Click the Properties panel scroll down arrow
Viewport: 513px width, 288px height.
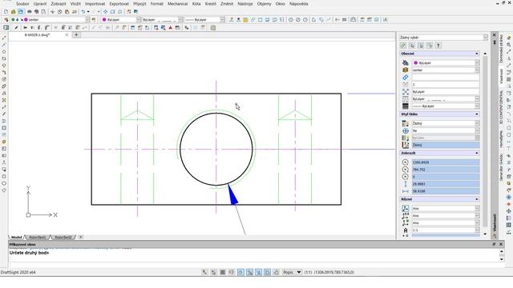485,234
